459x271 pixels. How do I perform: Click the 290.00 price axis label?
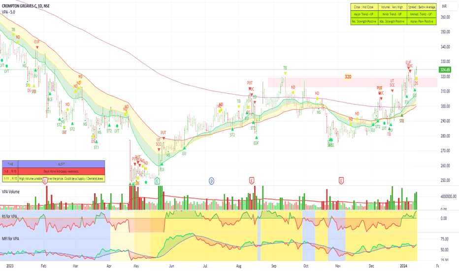445,121
